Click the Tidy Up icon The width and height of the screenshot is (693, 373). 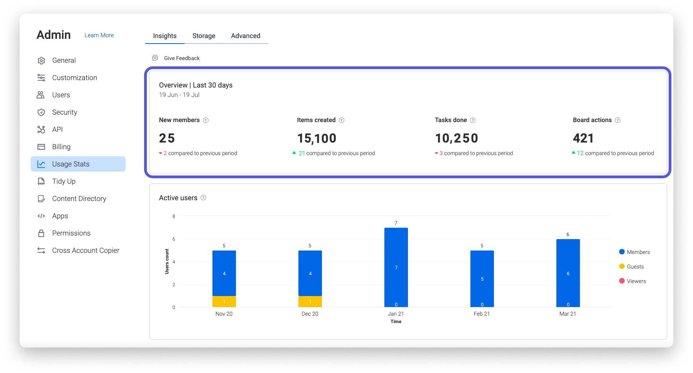pos(41,181)
